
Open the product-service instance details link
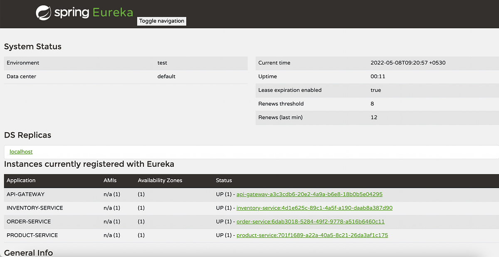[312, 235]
